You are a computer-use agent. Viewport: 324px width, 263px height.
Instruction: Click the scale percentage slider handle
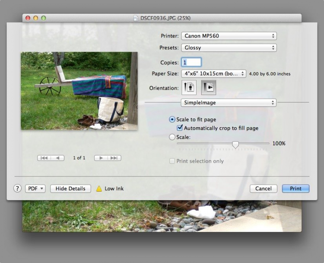pyautogui.click(x=235, y=144)
